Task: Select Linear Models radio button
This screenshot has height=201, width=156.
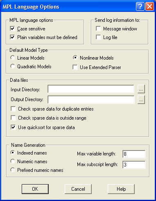Action: click(x=13, y=58)
